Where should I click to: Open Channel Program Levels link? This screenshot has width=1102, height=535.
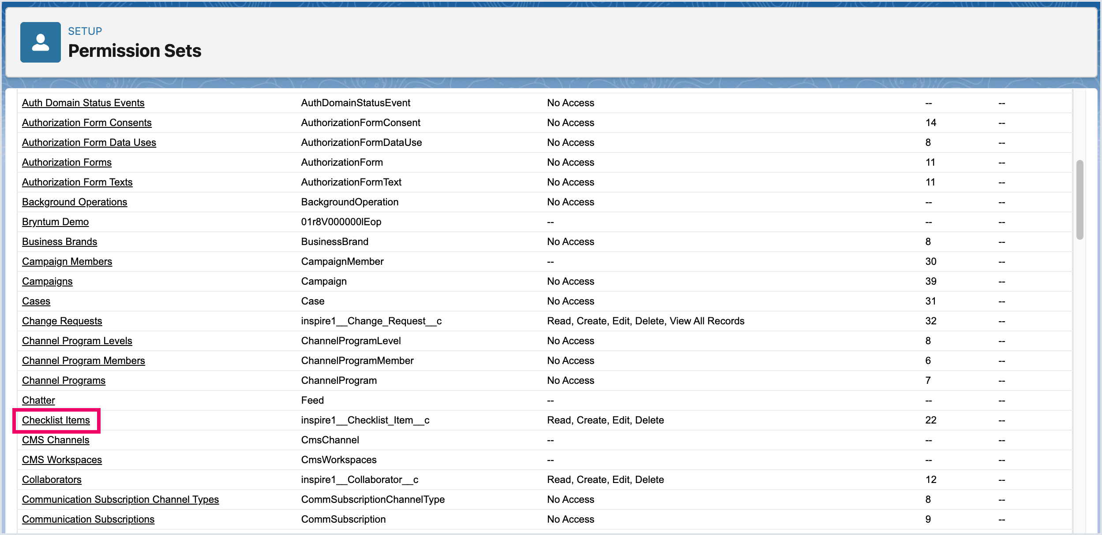click(77, 341)
